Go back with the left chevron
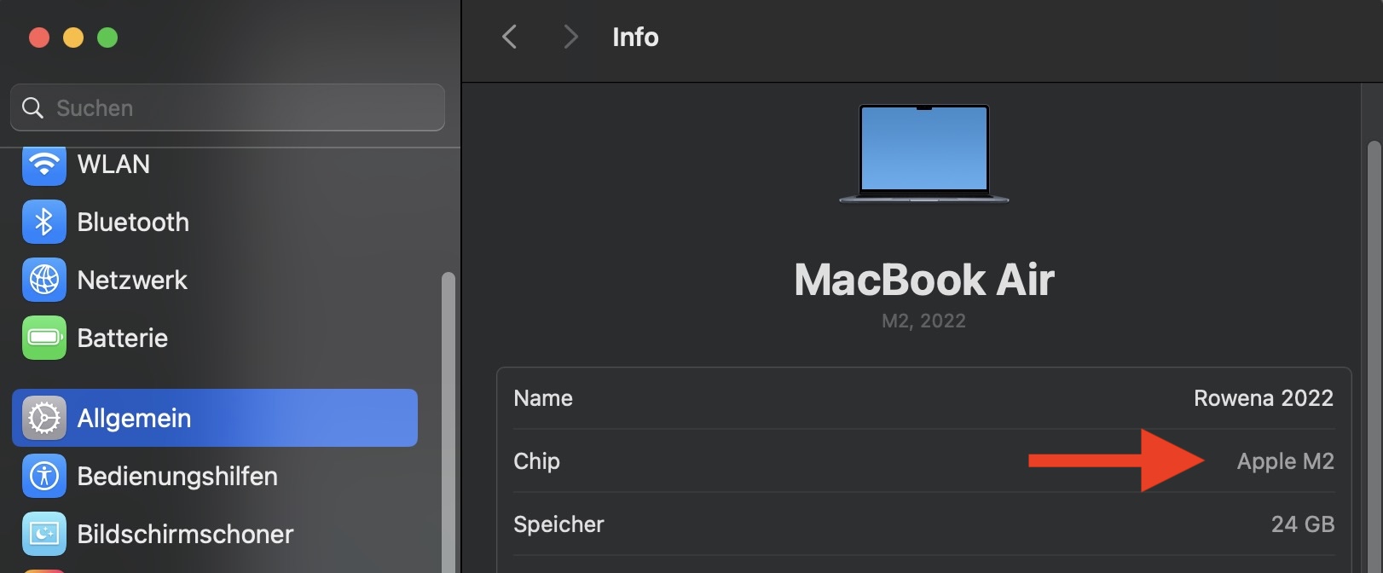This screenshot has width=1383, height=573. pyautogui.click(x=510, y=37)
